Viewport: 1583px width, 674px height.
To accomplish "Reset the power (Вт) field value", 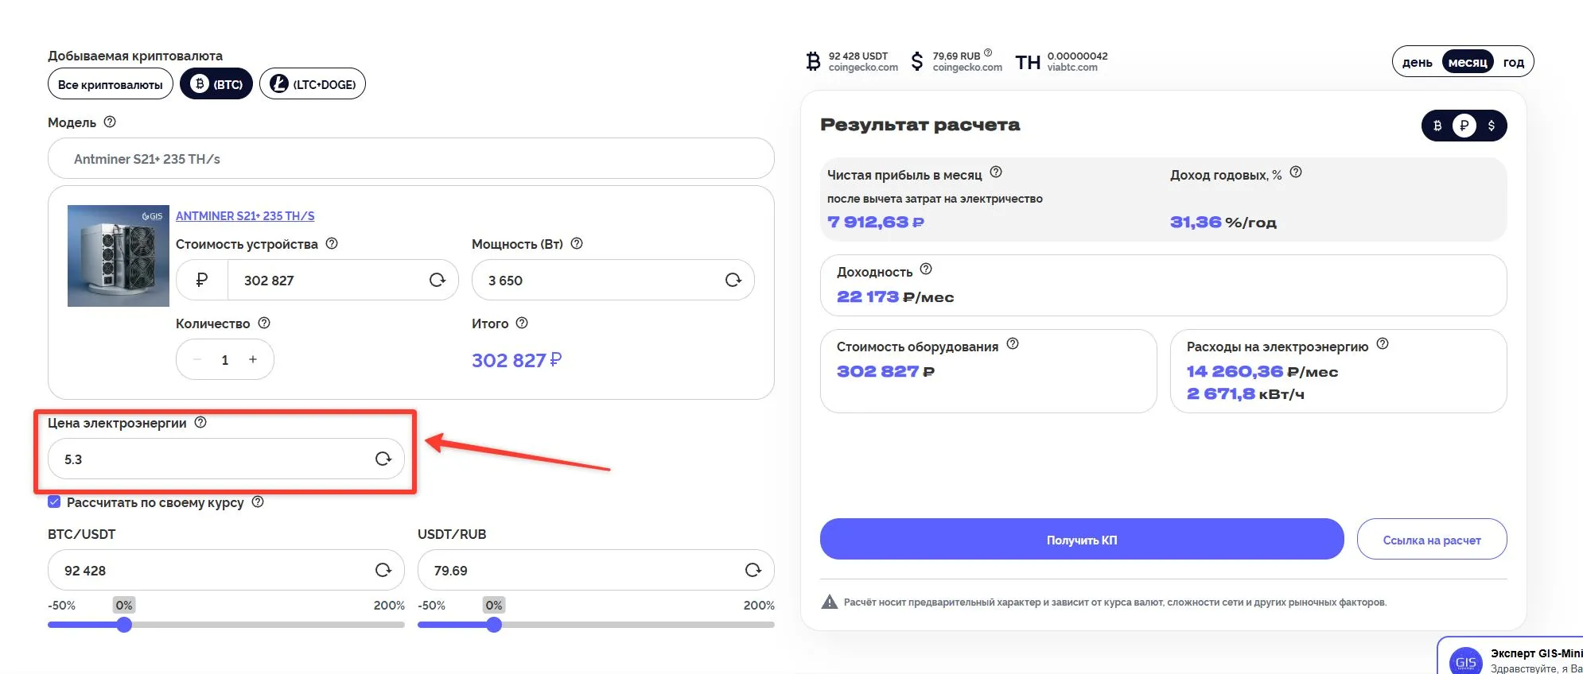I will (733, 280).
